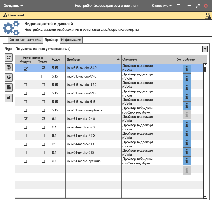Click the save-as-user floppy icon
This screenshot has width=212, height=203.
pos(207,16)
